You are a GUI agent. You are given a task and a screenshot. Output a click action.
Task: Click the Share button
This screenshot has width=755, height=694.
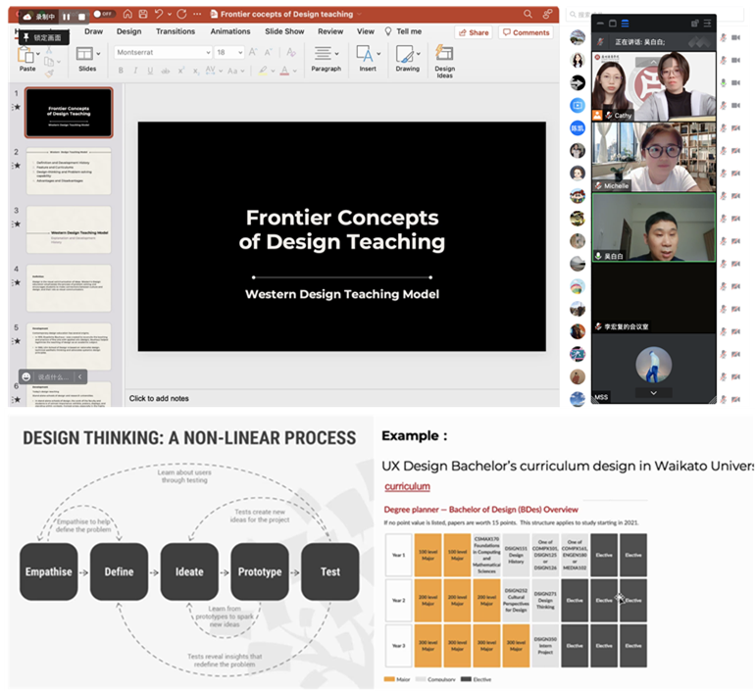(x=473, y=32)
